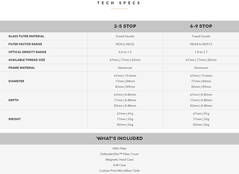The height and width of the screenshot is (174, 239).
Task: Click the 1.8 to 2.7 density value
Action: click(201, 52)
